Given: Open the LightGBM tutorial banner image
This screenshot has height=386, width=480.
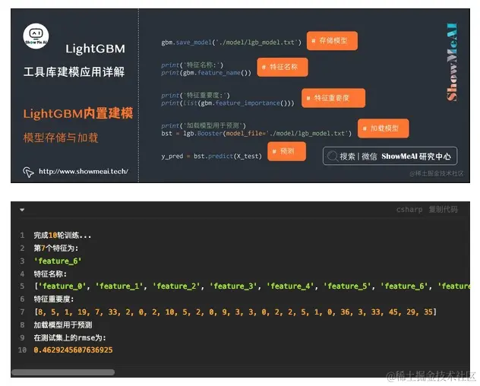Looking at the screenshot, I should (240, 96).
